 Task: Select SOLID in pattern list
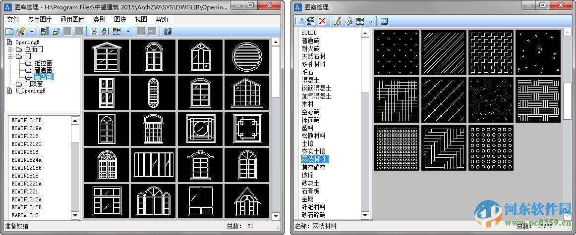pos(309,33)
